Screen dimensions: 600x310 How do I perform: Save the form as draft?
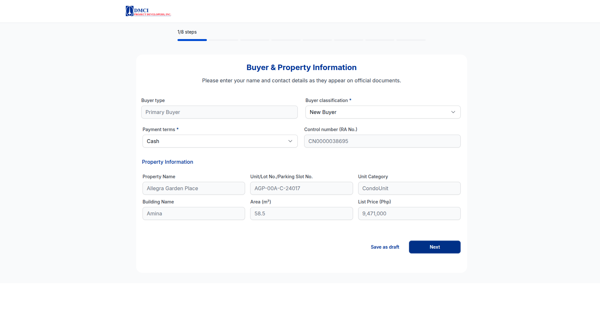pos(385,247)
